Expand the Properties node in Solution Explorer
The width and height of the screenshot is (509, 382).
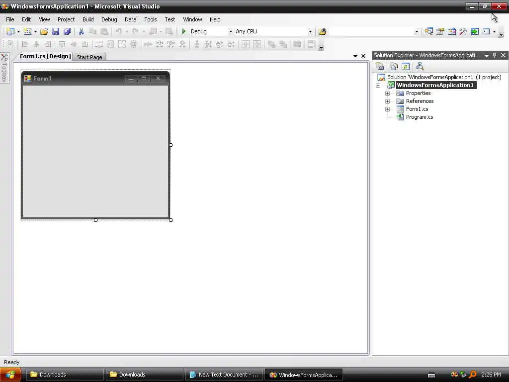pos(387,93)
